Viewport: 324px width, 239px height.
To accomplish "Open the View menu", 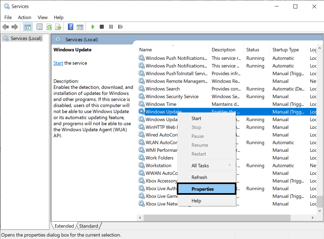I will 43,17.
